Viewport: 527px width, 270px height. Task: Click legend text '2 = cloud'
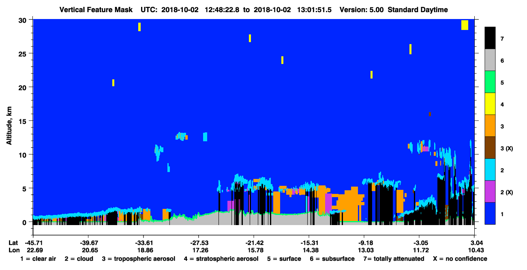click(79, 259)
